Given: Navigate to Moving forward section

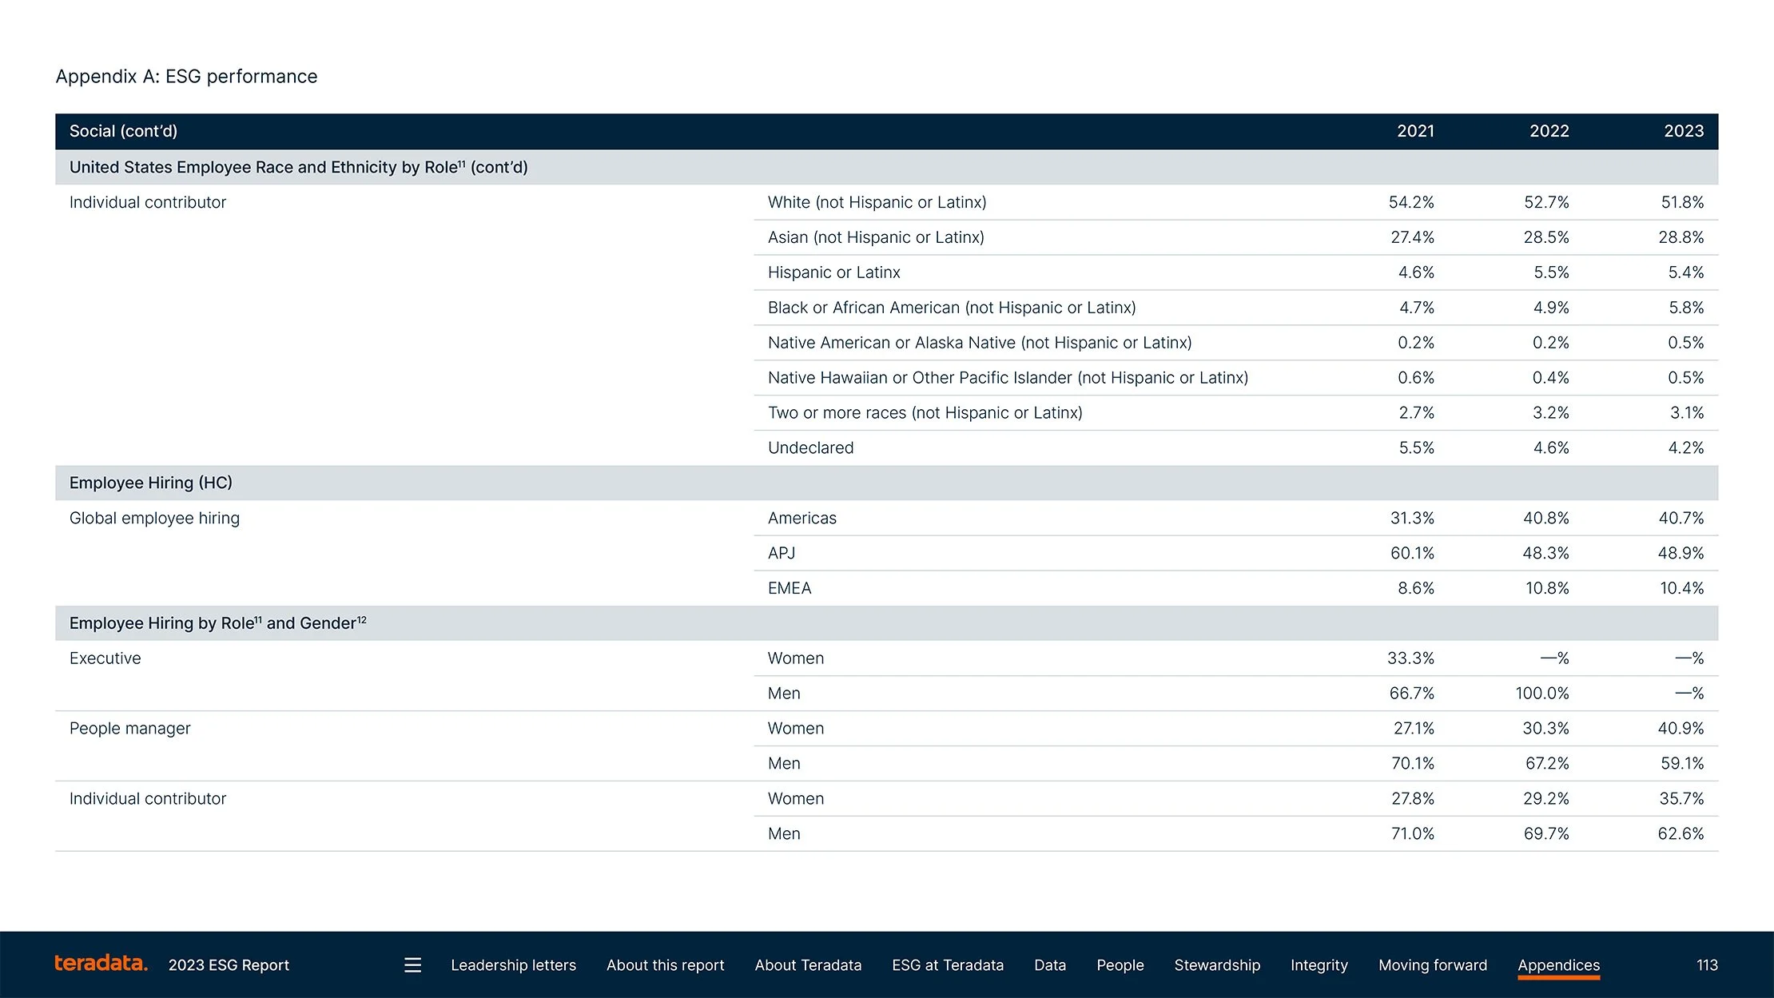Looking at the screenshot, I should click(1432, 964).
